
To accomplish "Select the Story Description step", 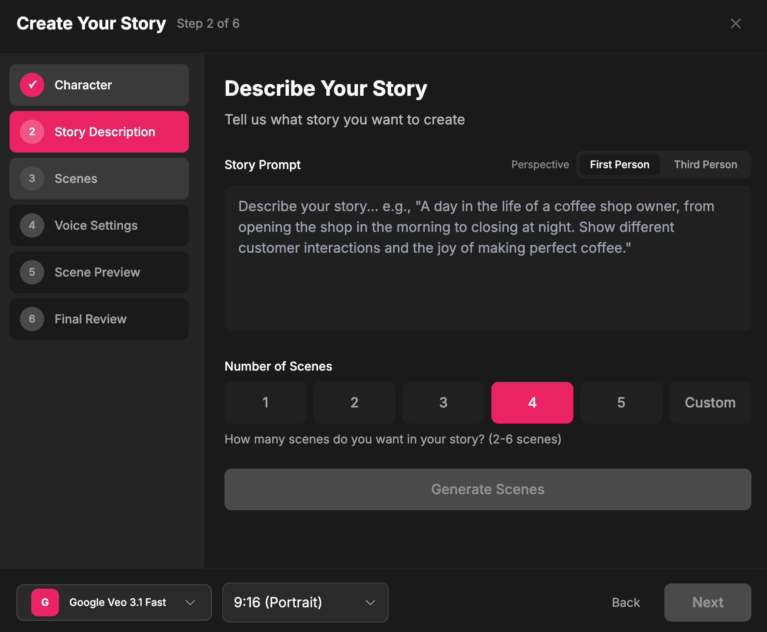I will [99, 132].
